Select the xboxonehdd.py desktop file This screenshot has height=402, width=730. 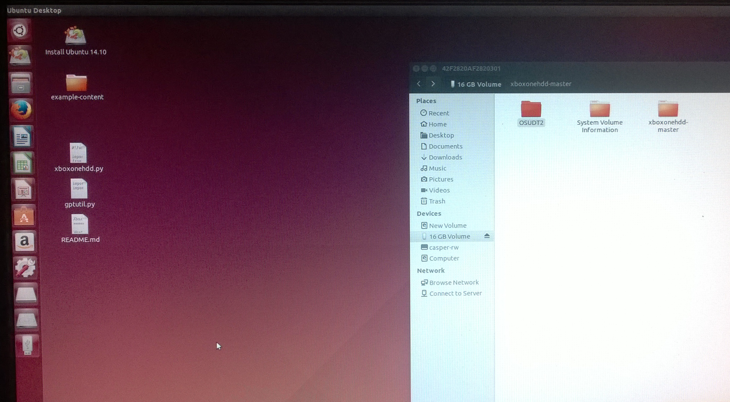(78, 153)
